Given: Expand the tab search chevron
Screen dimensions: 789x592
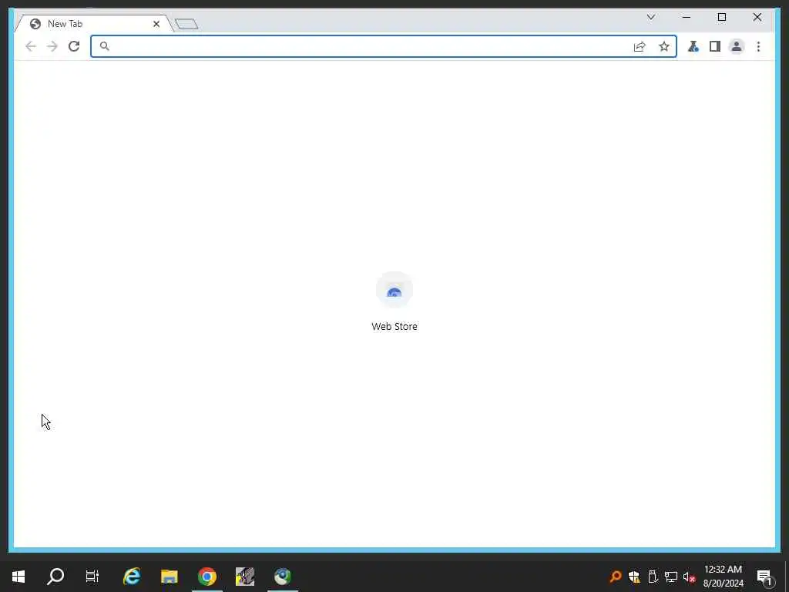Looking at the screenshot, I should 650,17.
